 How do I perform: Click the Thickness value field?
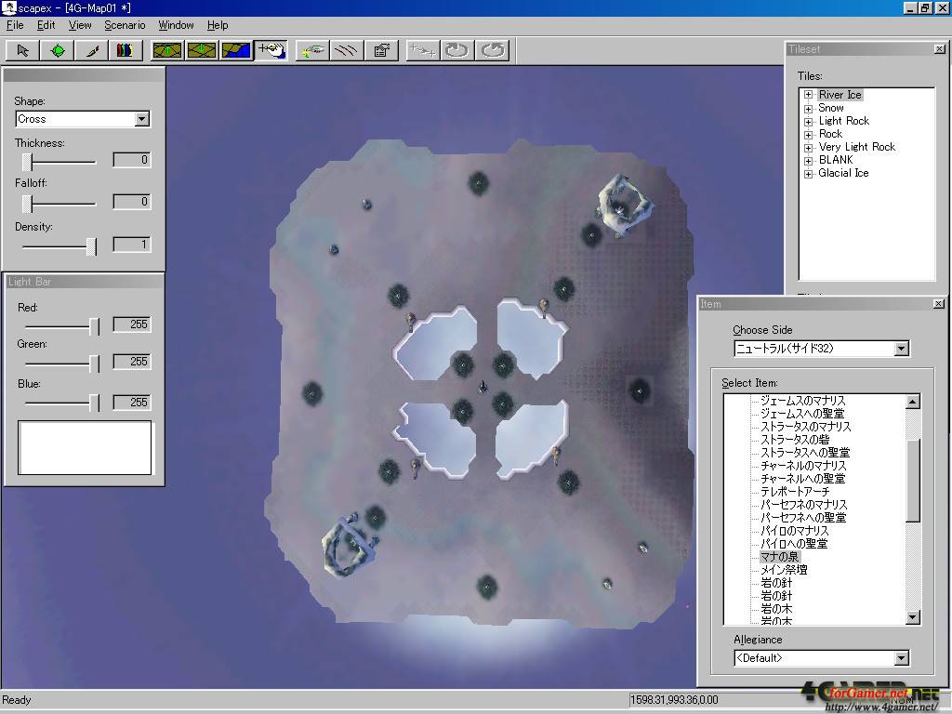tap(132, 160)
